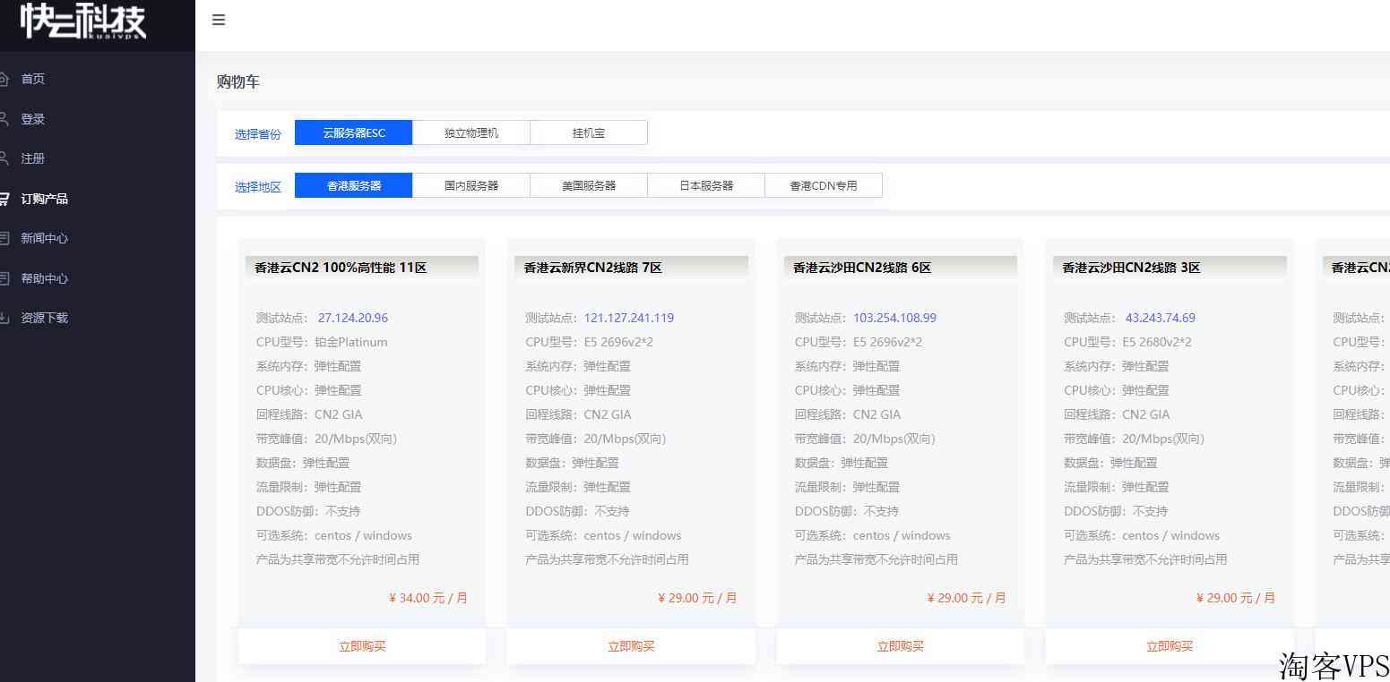Image resolution: width=1390 pixels, height=682 pixels.
Task: Click the news icon beside 新闻中心
Action: coord(4,238)
